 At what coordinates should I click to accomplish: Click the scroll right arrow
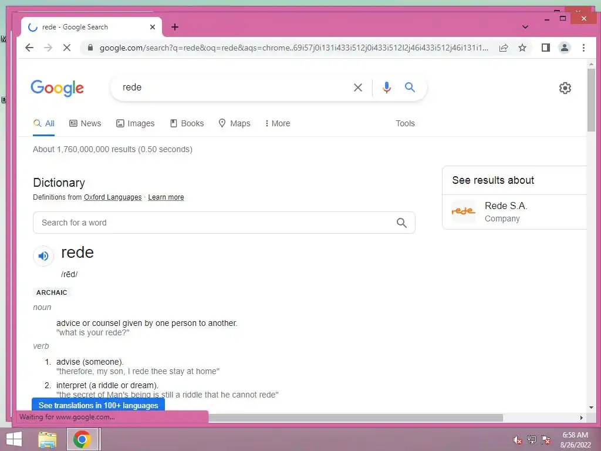coord(582,418)
